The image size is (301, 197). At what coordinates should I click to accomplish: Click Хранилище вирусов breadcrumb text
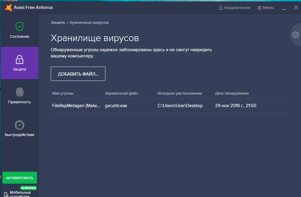tap(89, 23)
